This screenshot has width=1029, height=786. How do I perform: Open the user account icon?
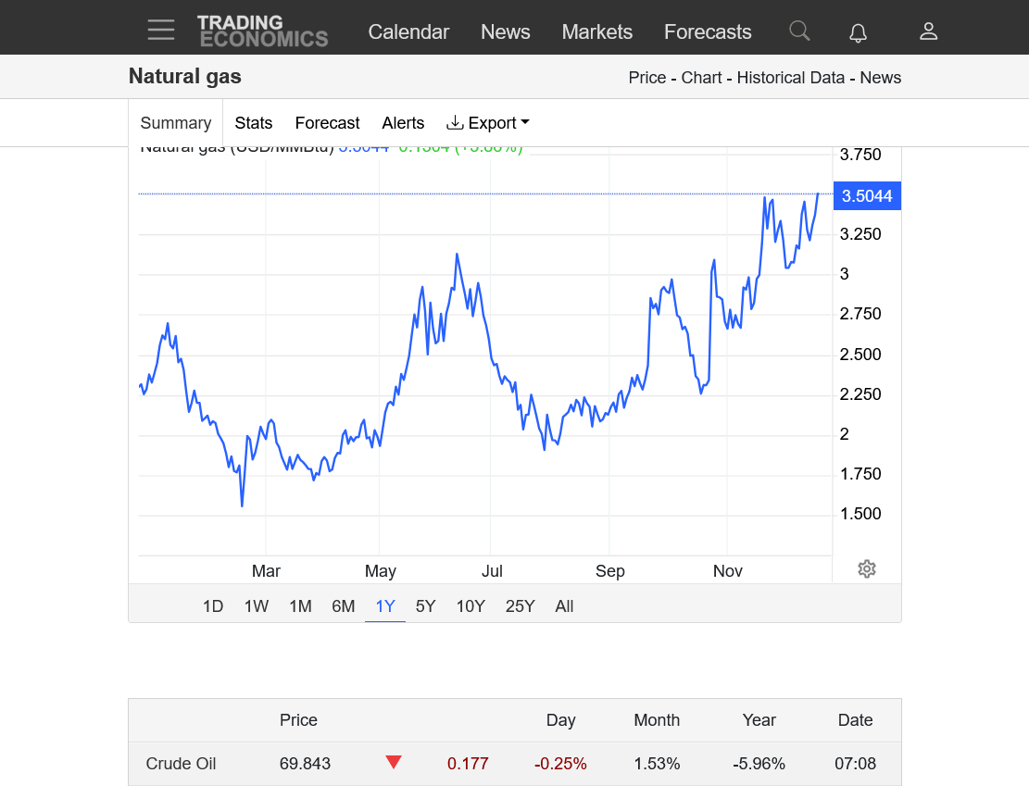tap(928, 31)
